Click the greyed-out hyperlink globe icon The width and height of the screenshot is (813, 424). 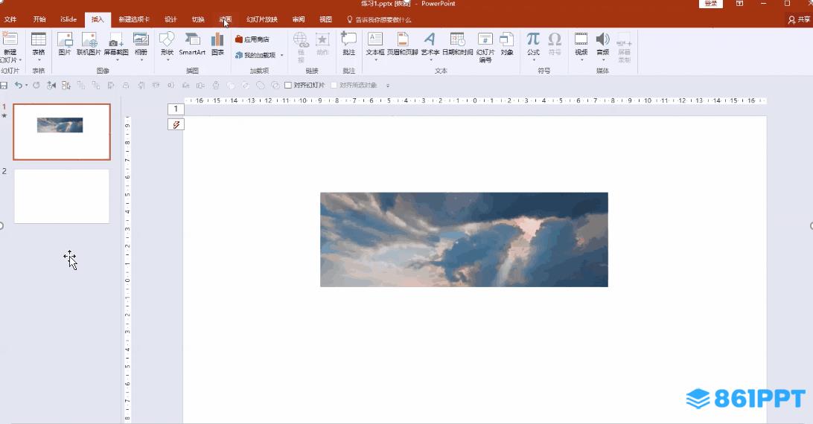coord(301,39)
